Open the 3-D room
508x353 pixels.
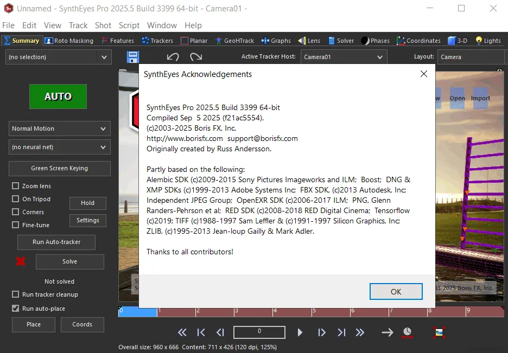coord(458,41)
